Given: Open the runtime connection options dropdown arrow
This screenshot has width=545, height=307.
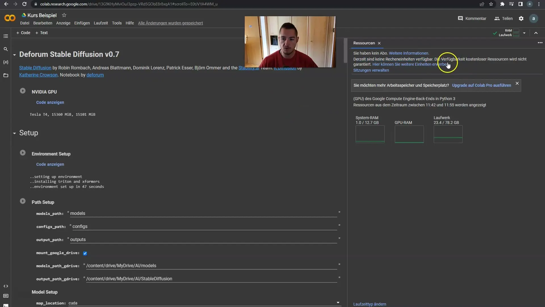Looking at the screenshot, I should click(524, 33).
